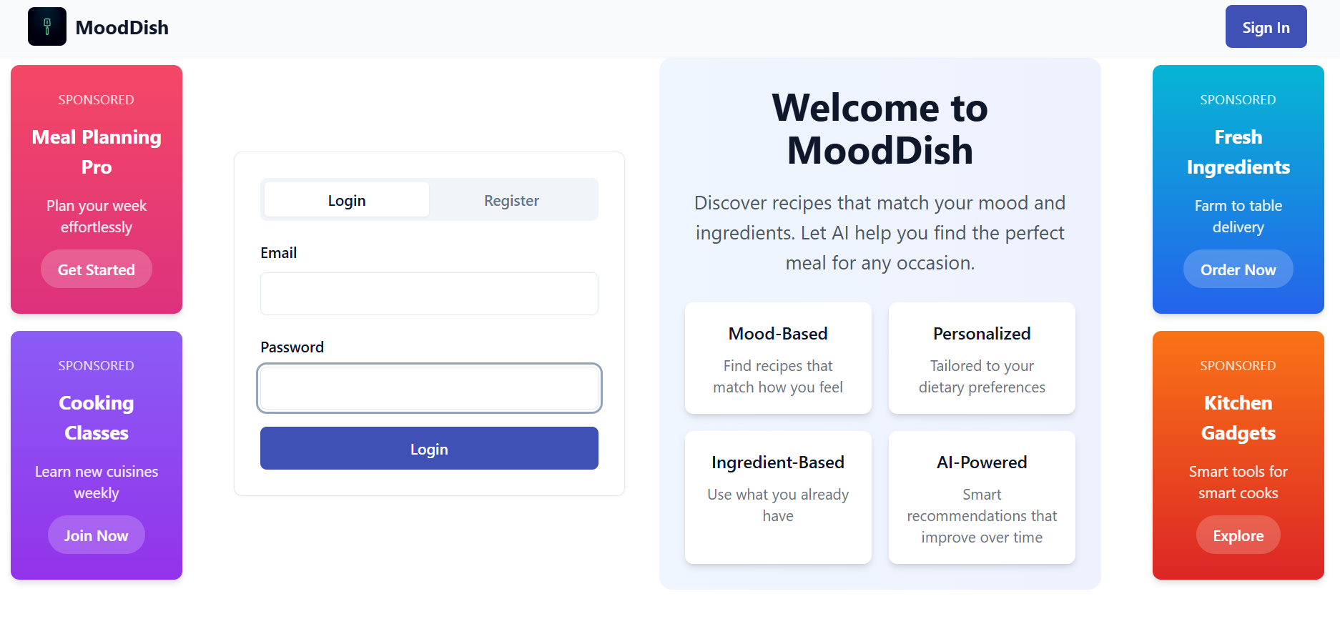Open the Mood-Based feature card
Viewport: 1340px width, 624px height.
(x=778, y=358)
